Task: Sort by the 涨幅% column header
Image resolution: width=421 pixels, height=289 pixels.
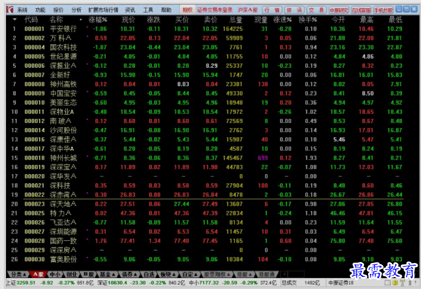Action: pos(98,20)
